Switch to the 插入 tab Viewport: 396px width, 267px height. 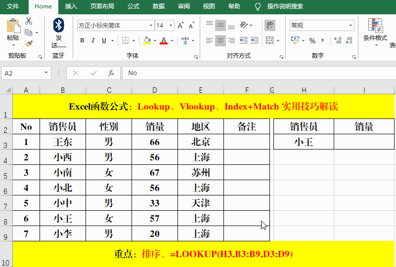(x=71, y=6)
